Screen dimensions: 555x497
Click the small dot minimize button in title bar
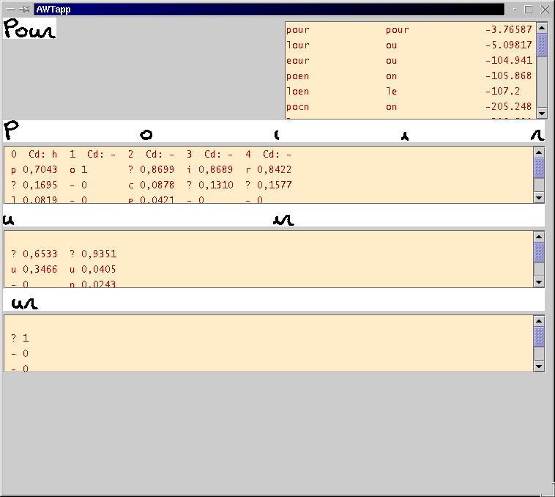pos(514,10)
